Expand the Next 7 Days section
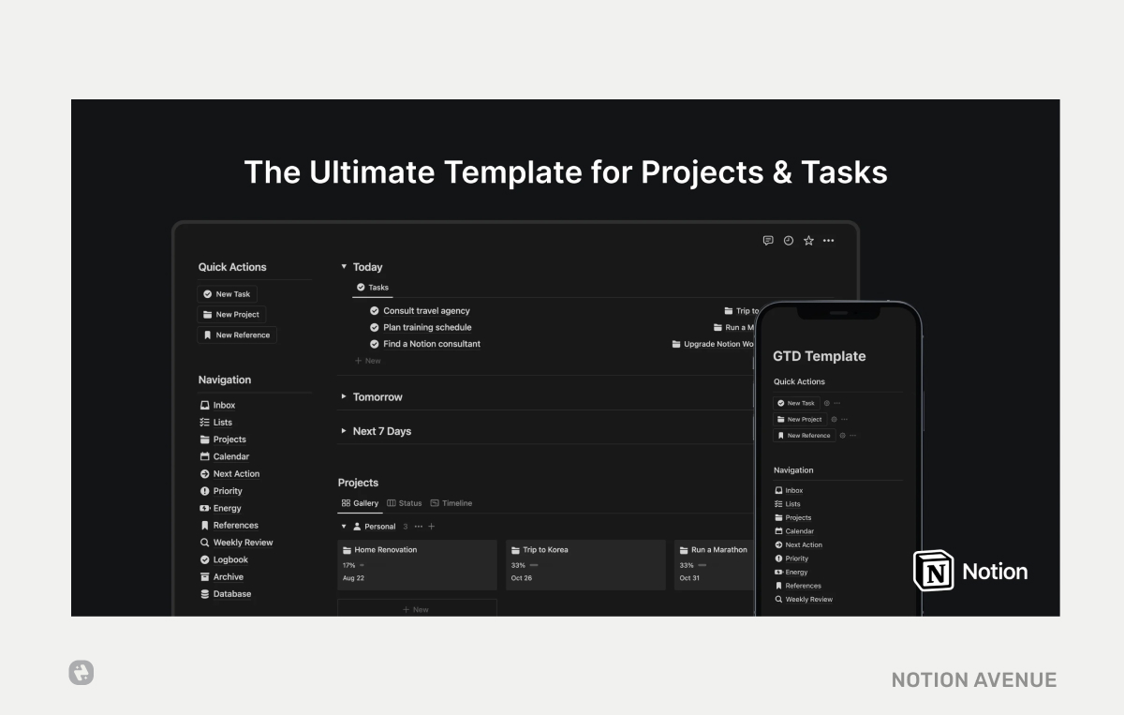Screen dimensions: 1124x715 [344, 430]
